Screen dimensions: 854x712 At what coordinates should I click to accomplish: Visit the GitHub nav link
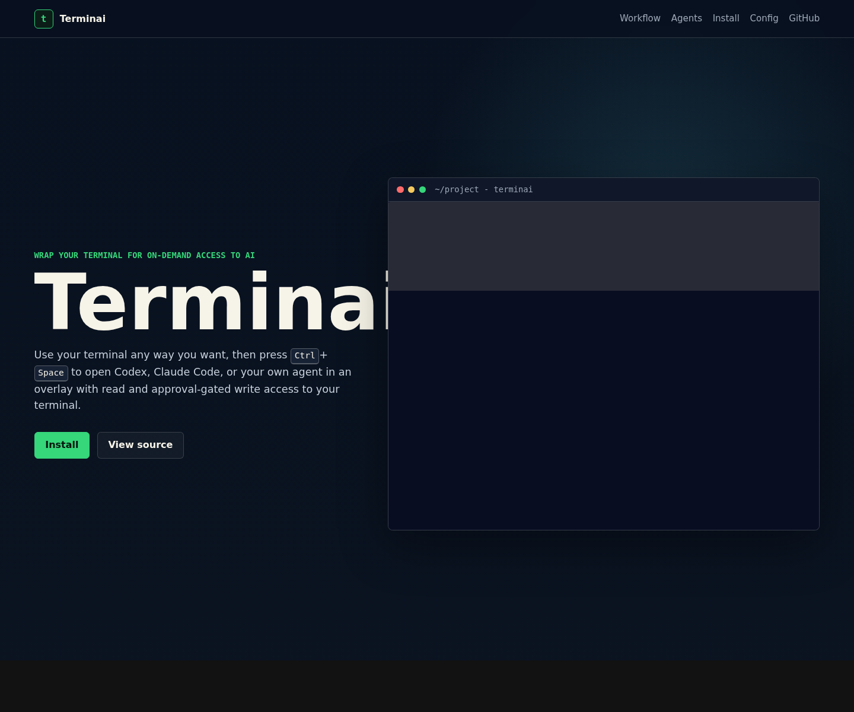coord(804,18)
